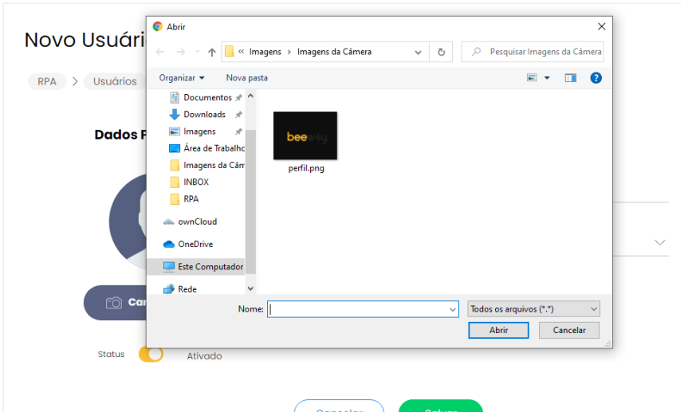Click the perfil.png file name
This screenshot has height=412, width=692.
tap(306, 168)
